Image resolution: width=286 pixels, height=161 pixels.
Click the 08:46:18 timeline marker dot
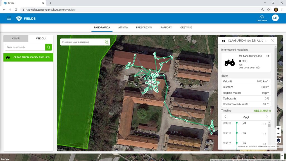(x=237, y=123)
